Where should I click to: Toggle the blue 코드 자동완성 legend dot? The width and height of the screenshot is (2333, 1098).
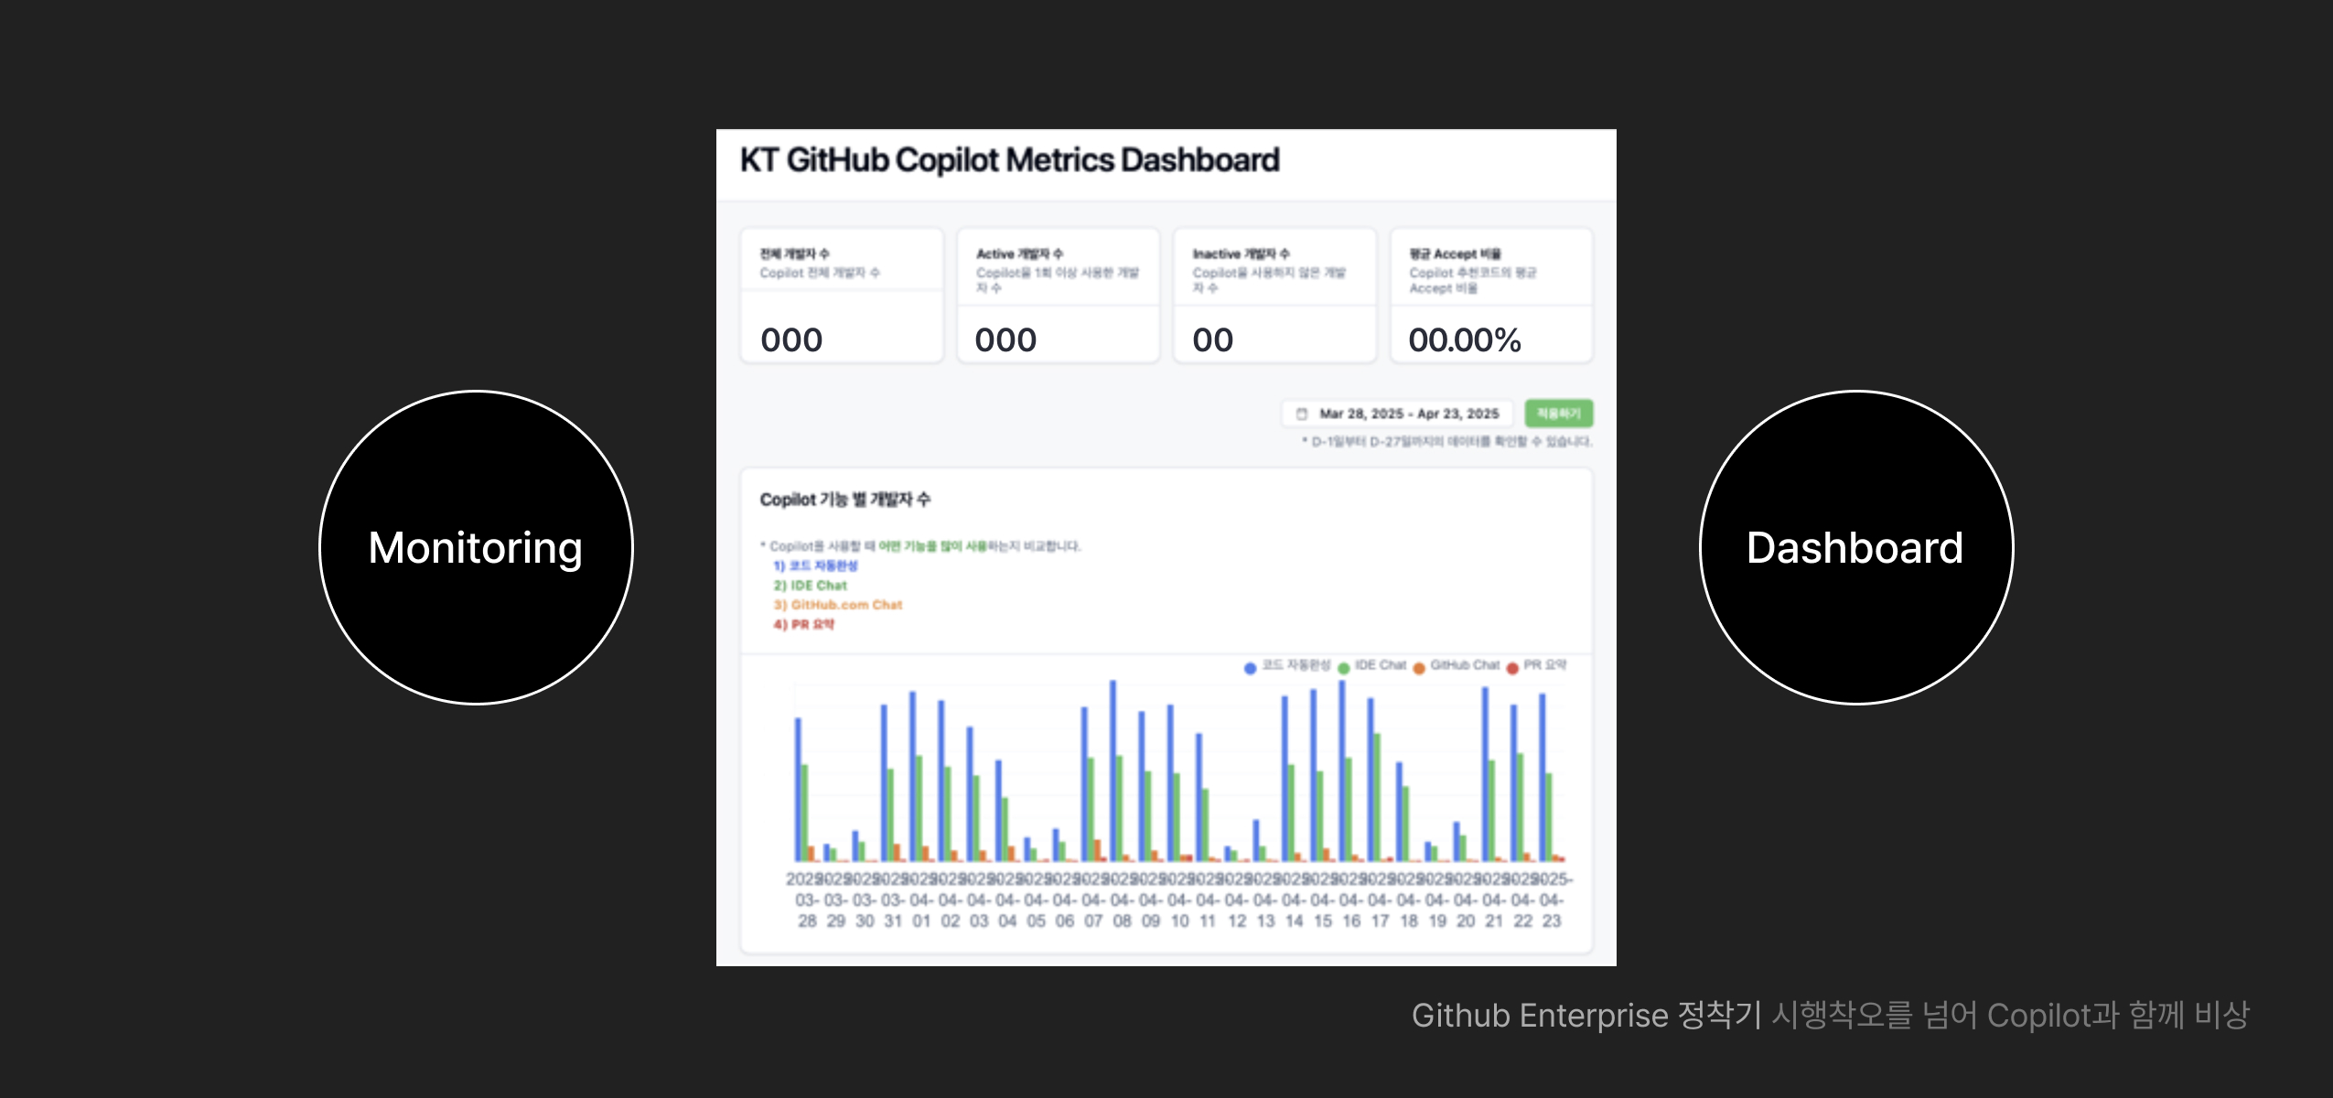point(1250,668)
